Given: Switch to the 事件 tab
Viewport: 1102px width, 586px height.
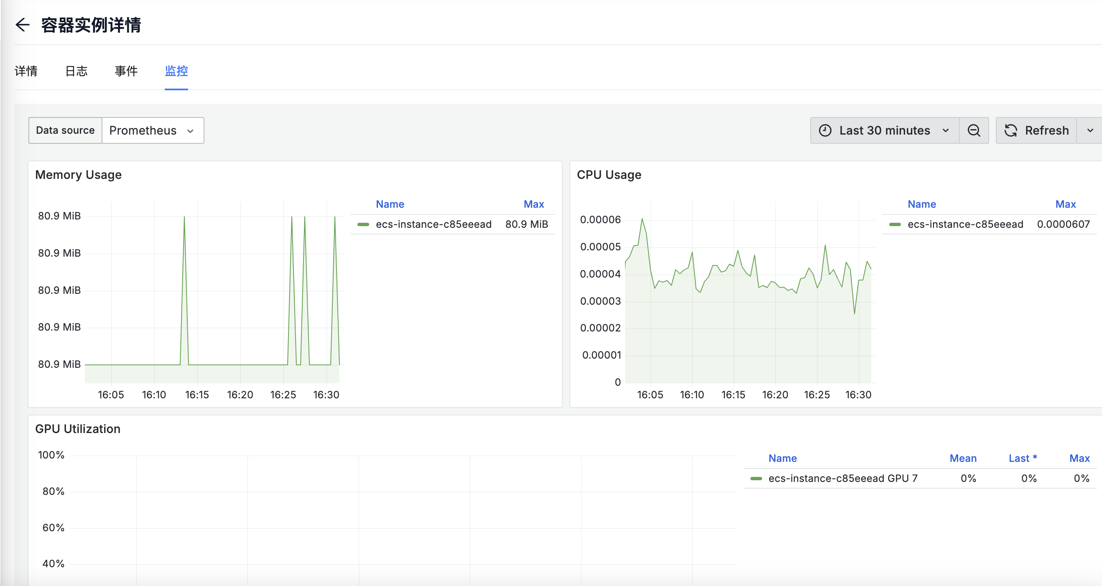Looking at the screenshot, I should click(x=126, y=71).
